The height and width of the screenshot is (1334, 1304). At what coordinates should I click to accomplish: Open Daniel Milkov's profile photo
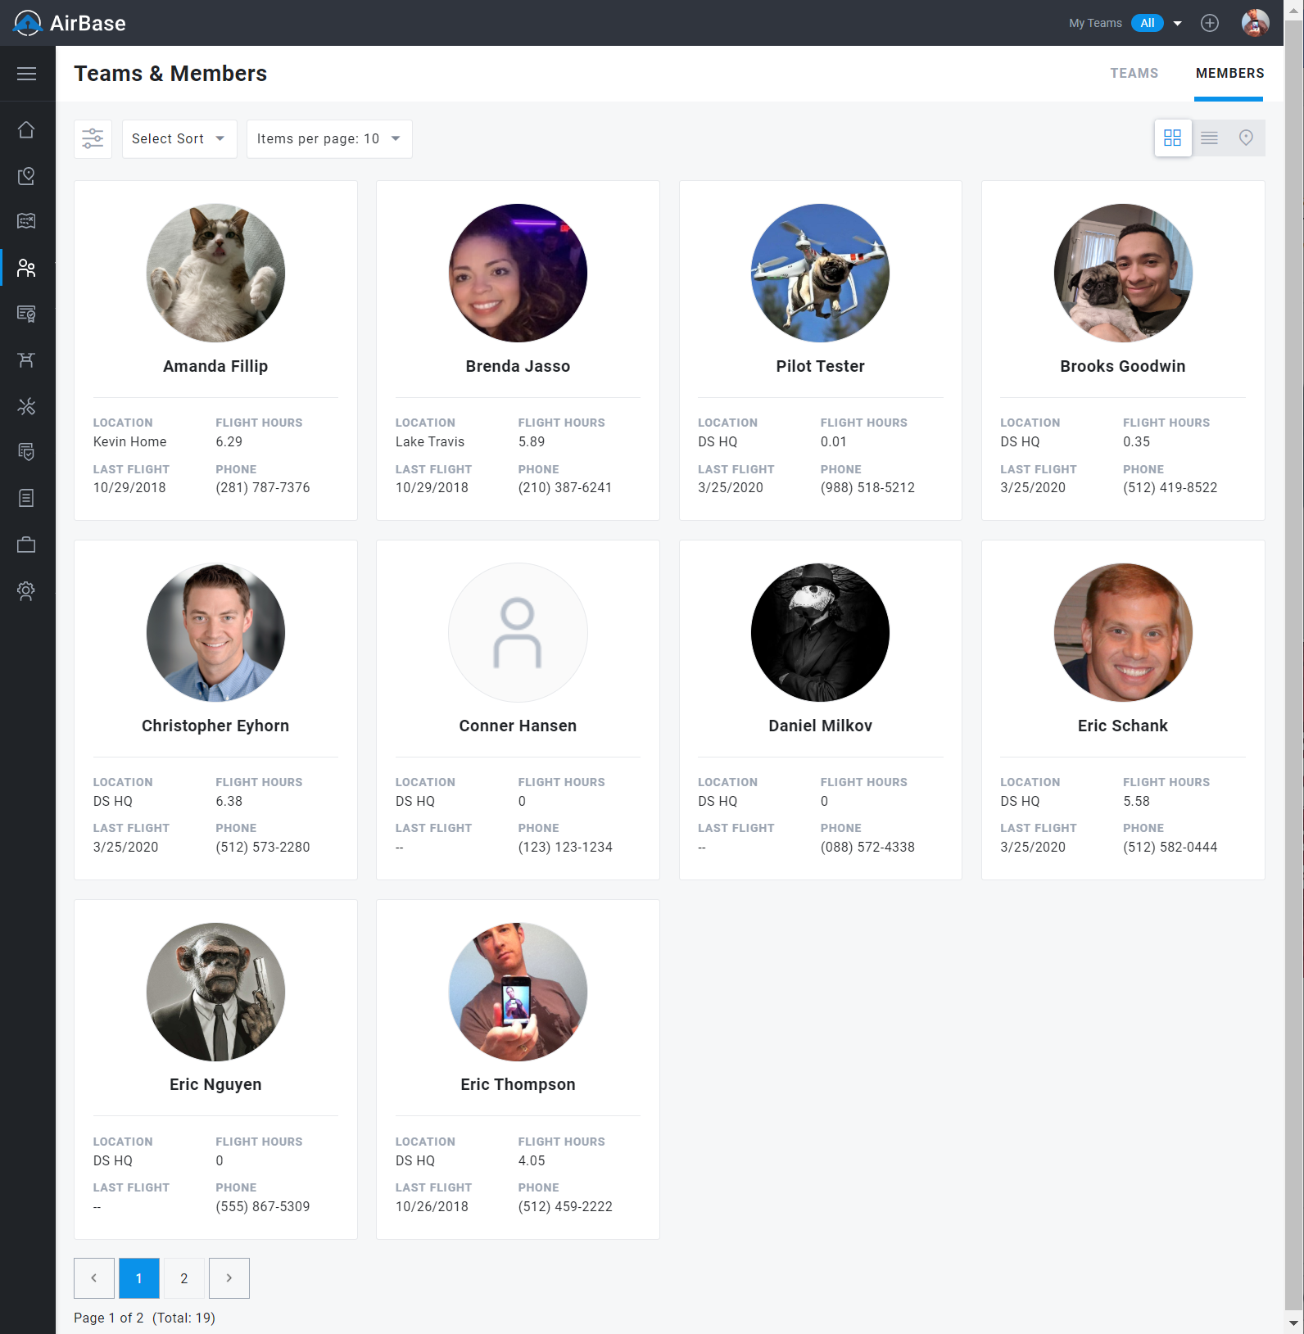click(x=820, y=632)
